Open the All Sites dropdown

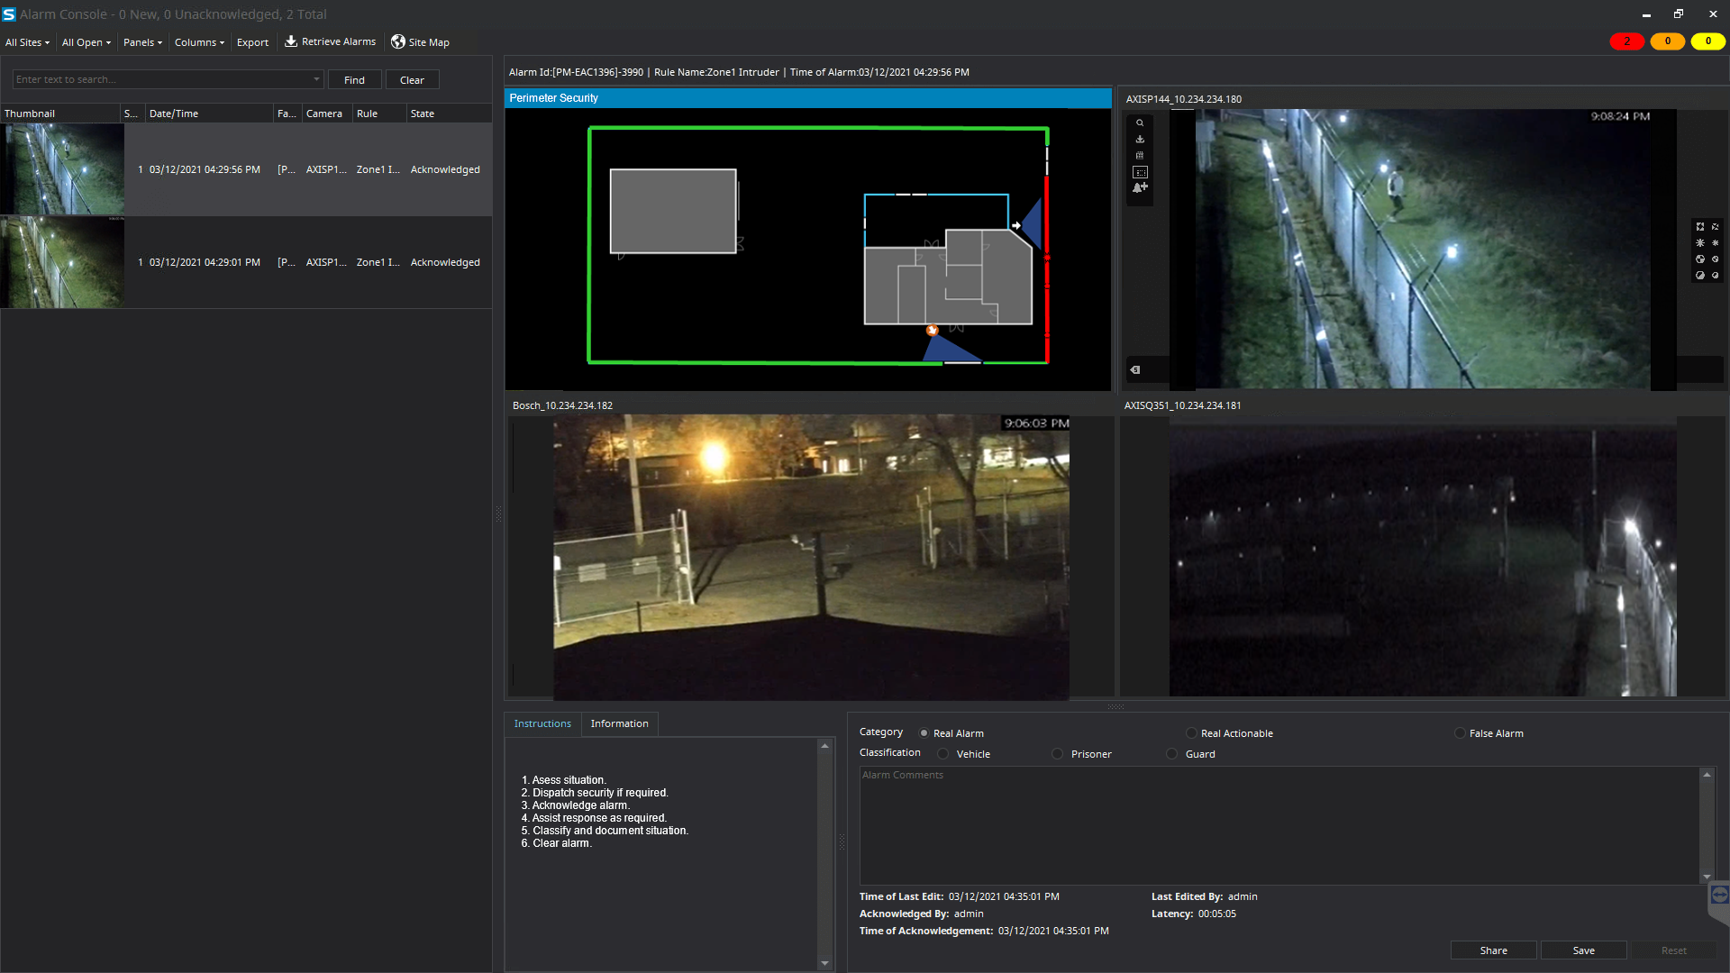26,41
